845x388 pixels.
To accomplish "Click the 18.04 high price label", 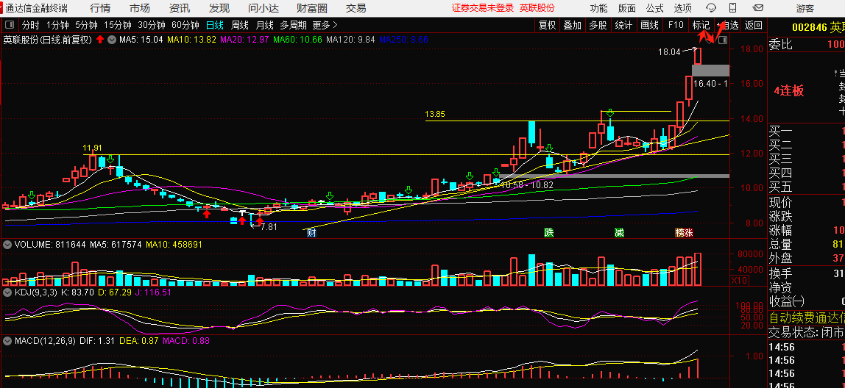I will [668, 52].
